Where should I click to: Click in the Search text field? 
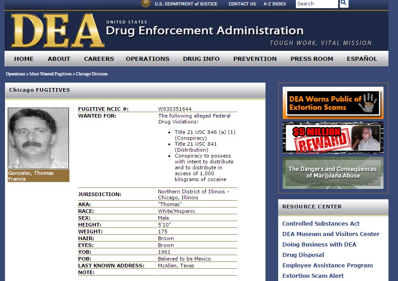316,4
